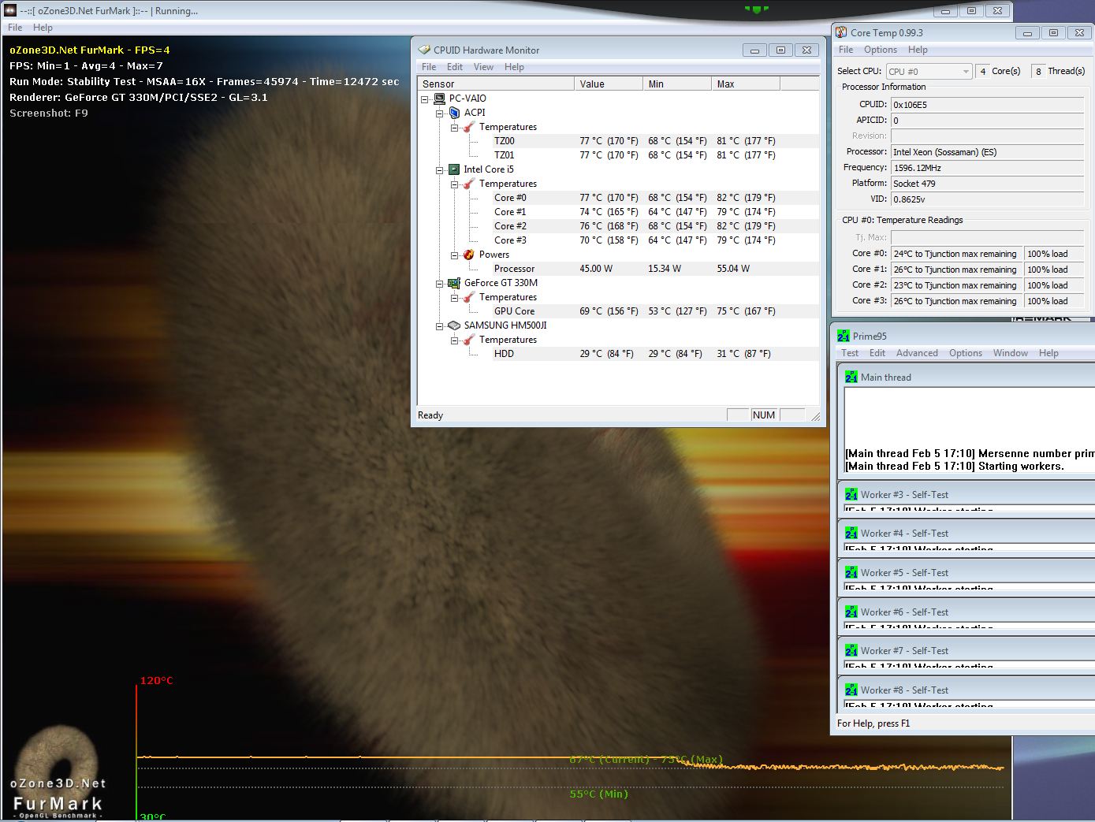This screenshot has height=822, width=1095.
Task: Click the FurMark title bar icon
Action: [x=10, y=11]
